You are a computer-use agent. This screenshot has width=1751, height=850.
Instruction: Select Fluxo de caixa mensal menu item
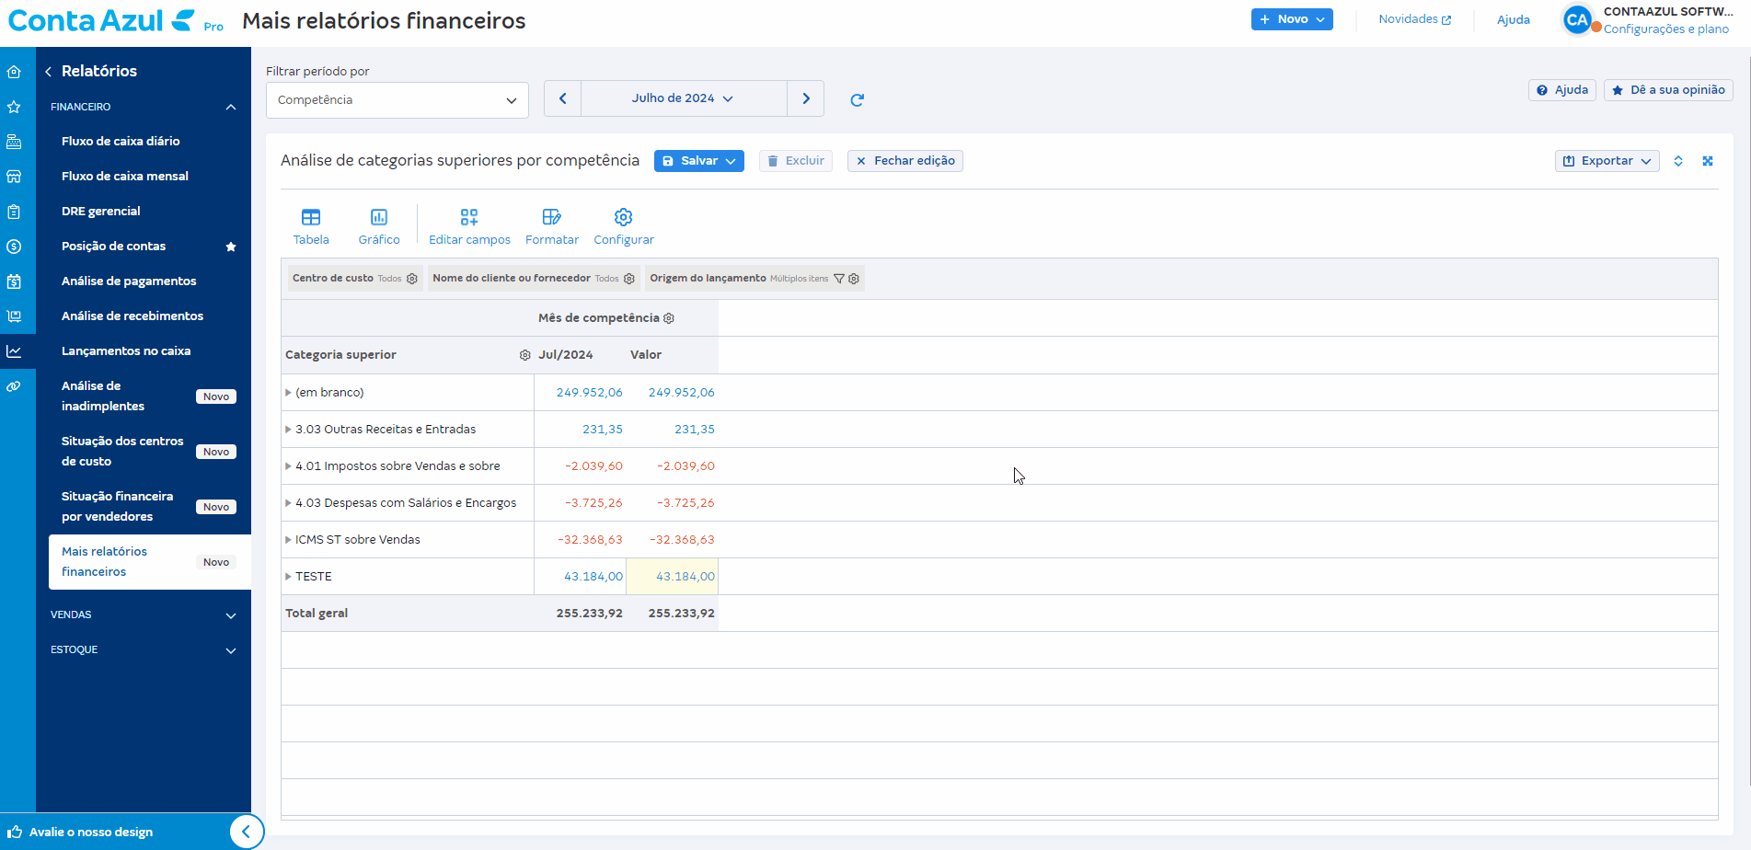pos(125,177)
